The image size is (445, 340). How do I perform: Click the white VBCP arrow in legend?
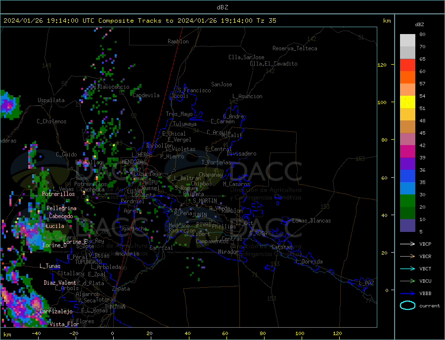407,244
